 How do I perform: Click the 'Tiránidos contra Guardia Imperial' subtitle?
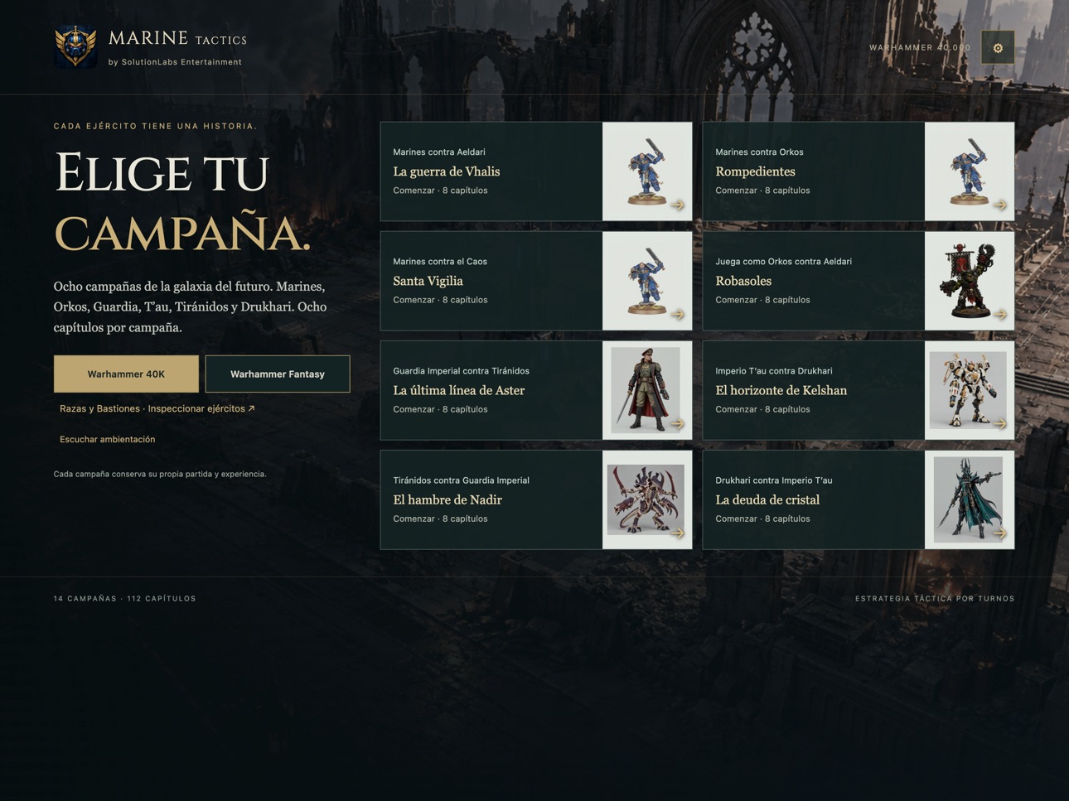[461, 480]
